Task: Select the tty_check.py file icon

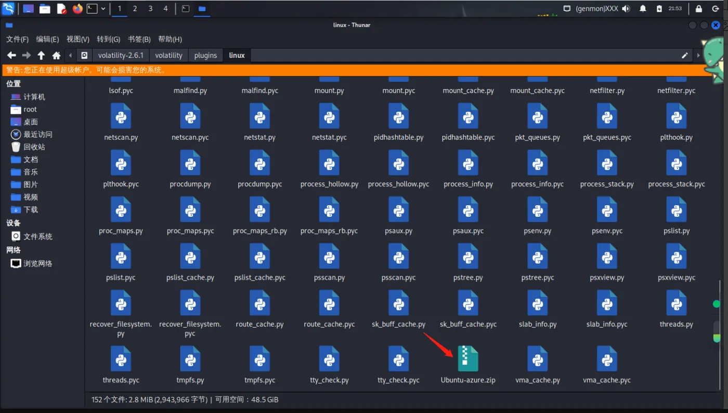Action: pos(329,359)
